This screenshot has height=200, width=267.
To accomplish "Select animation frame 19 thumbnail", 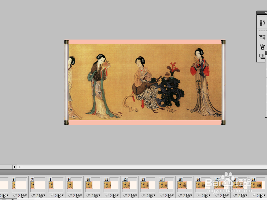I will (258, 185).
